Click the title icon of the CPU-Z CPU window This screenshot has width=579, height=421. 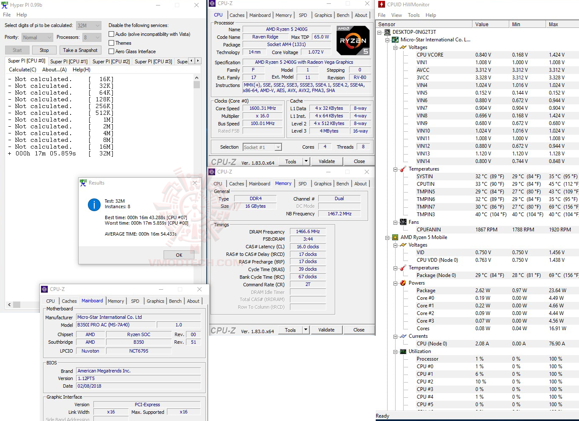[x=213, y=3]
